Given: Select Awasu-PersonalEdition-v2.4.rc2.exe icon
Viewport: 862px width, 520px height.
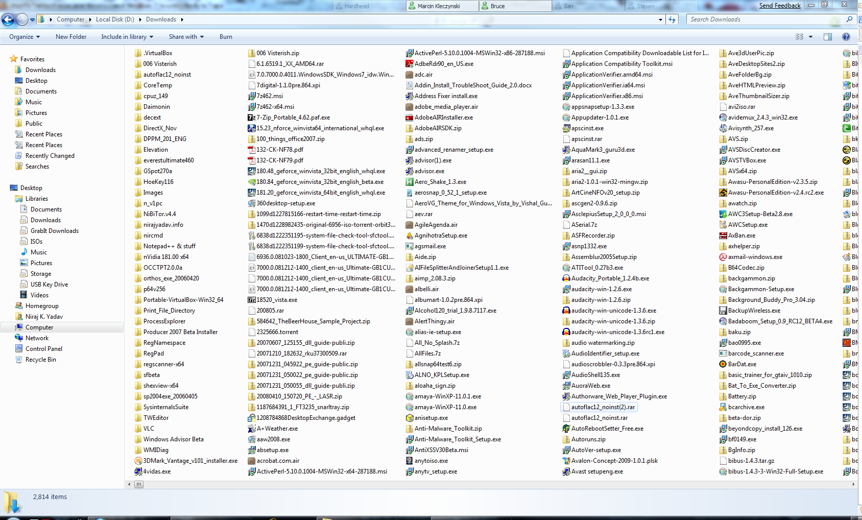Looking at the screenshot, I should point(723,193).
